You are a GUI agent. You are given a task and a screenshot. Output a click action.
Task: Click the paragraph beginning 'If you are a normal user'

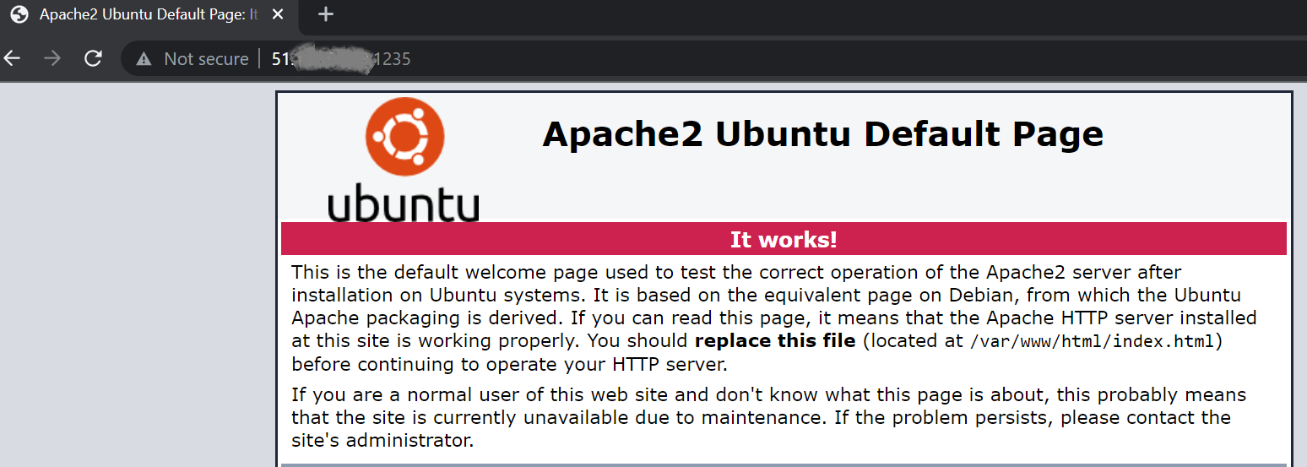(768, 417)
